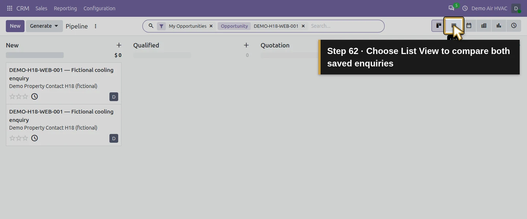Click contact name on second enquiry card

coord(53,128)
